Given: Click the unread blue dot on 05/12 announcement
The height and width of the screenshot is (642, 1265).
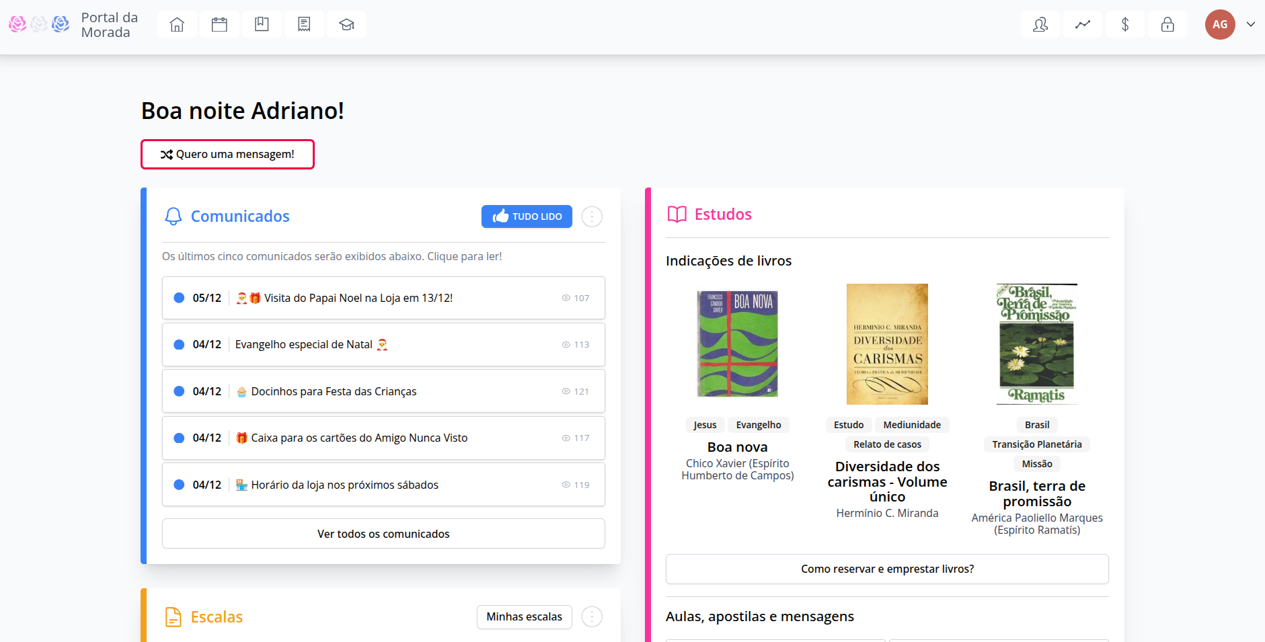Looking at the screenshot, I should pos(179,298).
